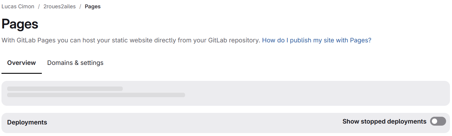Click the Deployments section heading
The width and height of the screenshot is (452, 136).
27,122
